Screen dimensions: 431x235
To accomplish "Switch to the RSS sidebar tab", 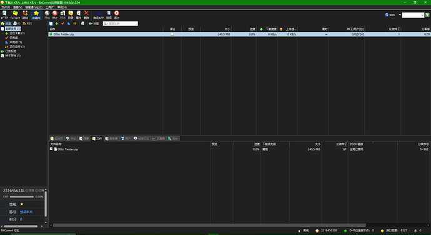I will click(x=27, y=23).
